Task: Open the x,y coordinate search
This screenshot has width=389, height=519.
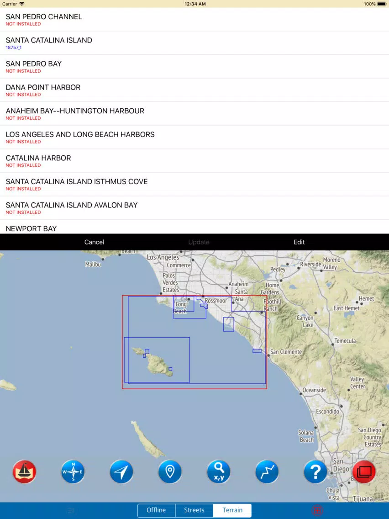Action: click(x=218, y=471)
